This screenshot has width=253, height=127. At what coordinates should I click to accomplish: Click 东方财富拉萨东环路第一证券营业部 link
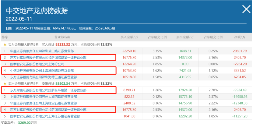[x=48, y=90]
